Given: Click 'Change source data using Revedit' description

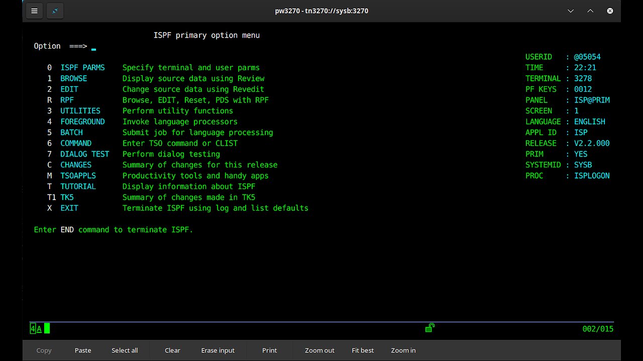Looking at the screenshot, I should pyautogui.click(x=193, y=89).
